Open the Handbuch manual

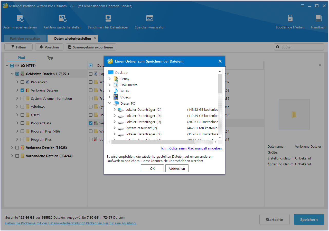click(318, 22)
